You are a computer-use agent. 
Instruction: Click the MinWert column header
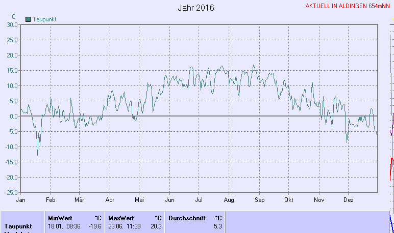[60, 218]
